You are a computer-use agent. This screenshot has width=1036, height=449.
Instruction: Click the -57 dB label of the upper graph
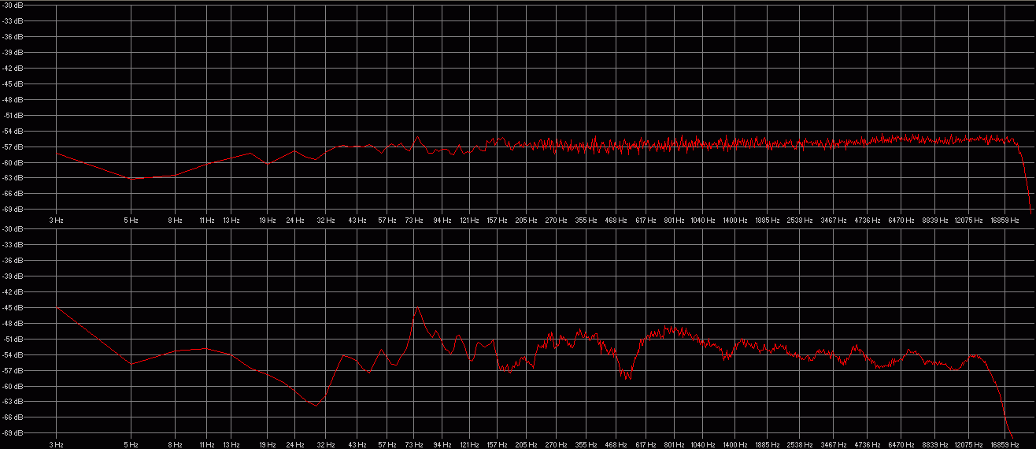[x=13, y=147]
